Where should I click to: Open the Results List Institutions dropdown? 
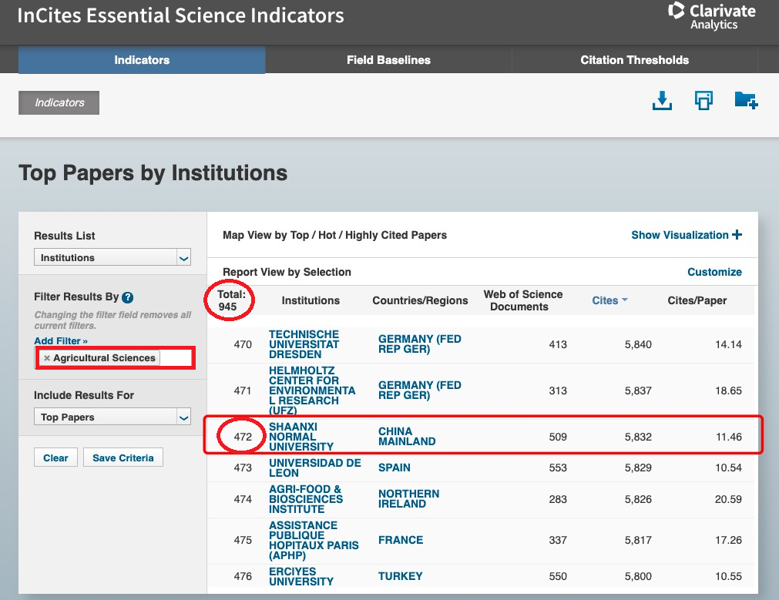112,257
